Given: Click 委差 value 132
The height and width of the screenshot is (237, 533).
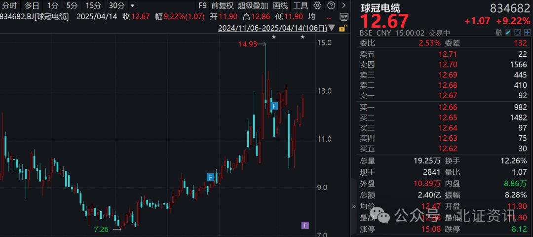Looking at the screenshot, I should pos(521,43).
